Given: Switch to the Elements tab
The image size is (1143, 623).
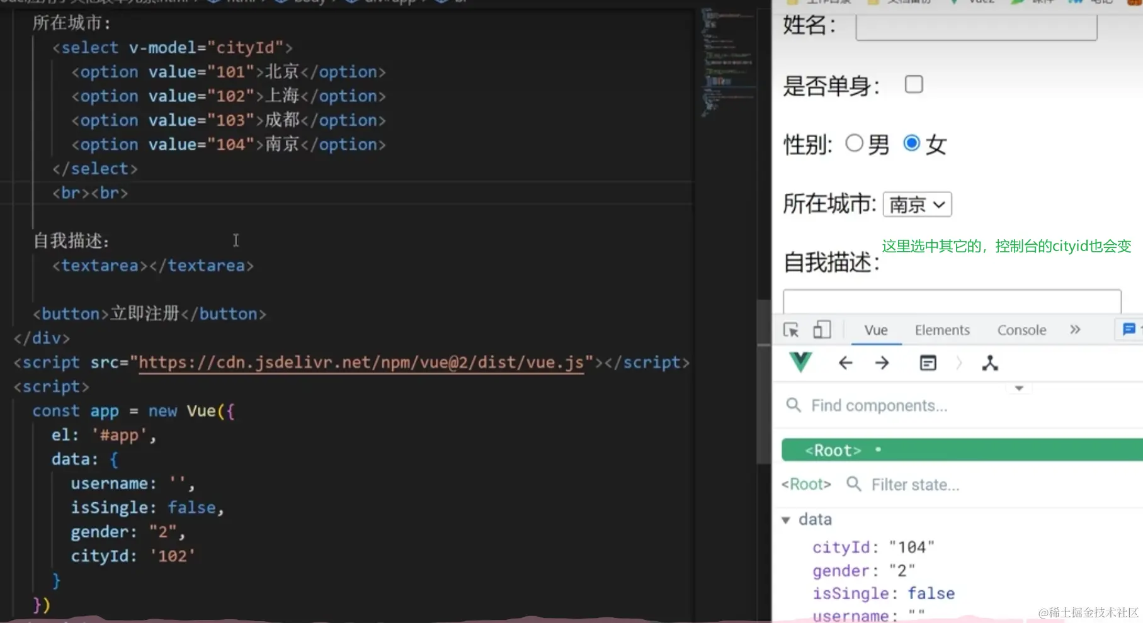Looking at the screenshot, I should [942, 330].
